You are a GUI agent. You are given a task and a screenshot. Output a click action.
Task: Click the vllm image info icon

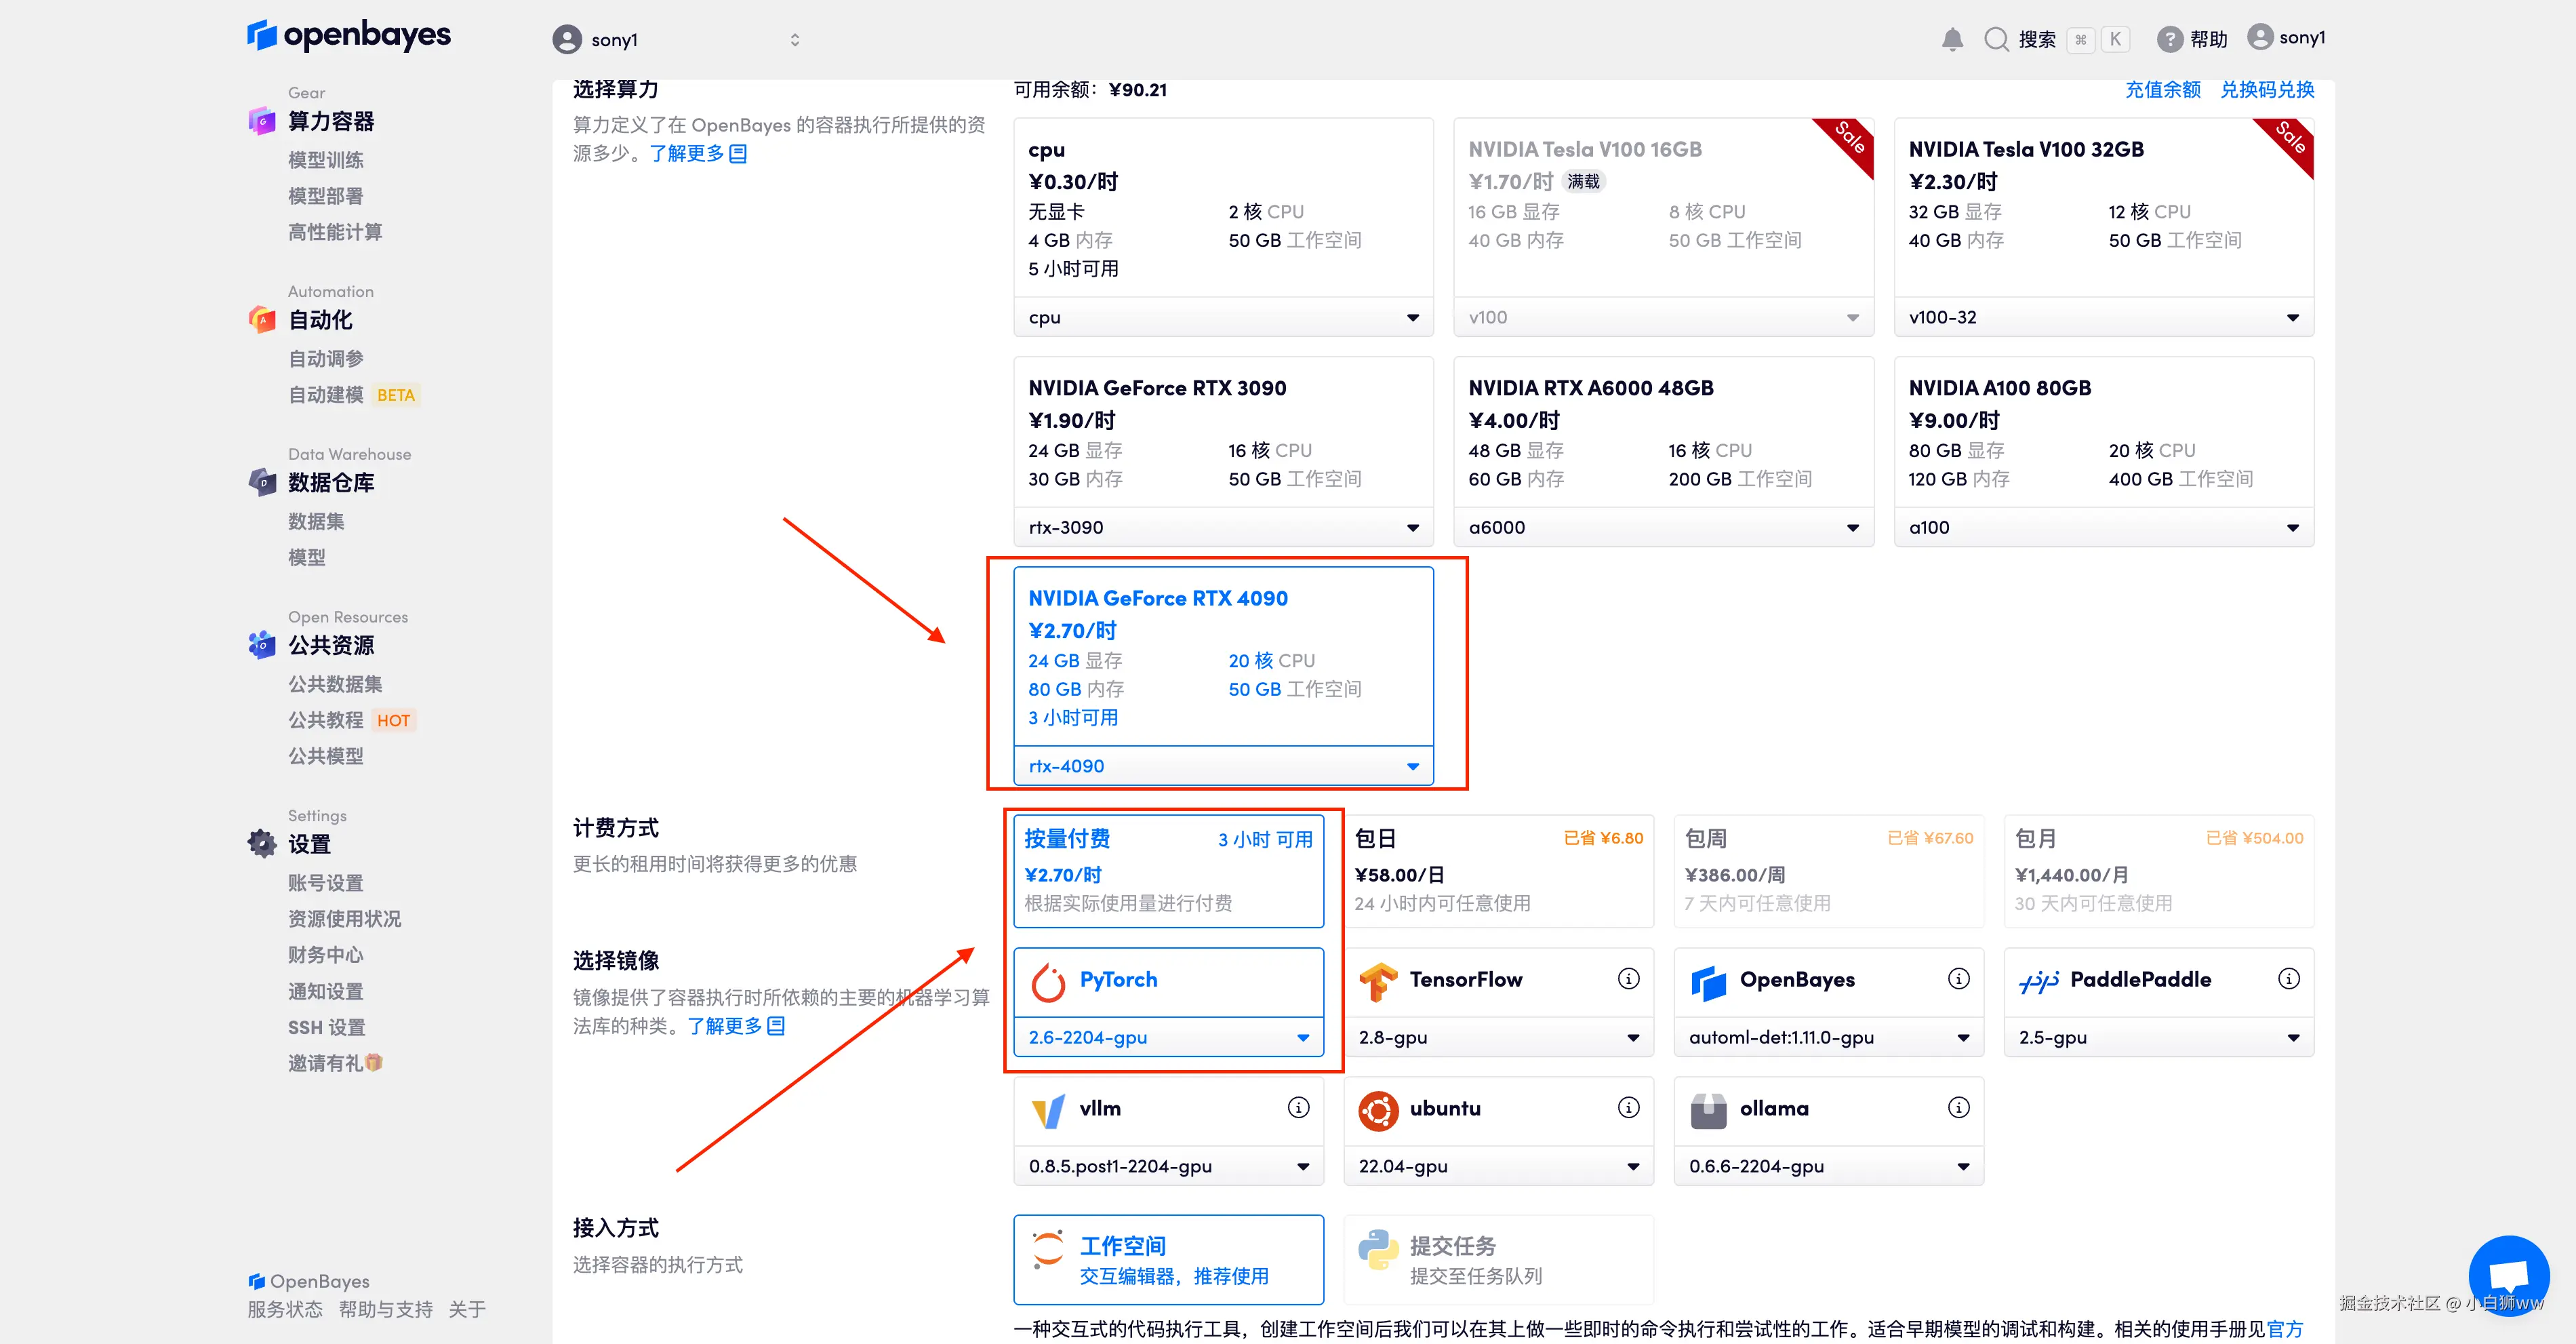click(1298, 1108)
